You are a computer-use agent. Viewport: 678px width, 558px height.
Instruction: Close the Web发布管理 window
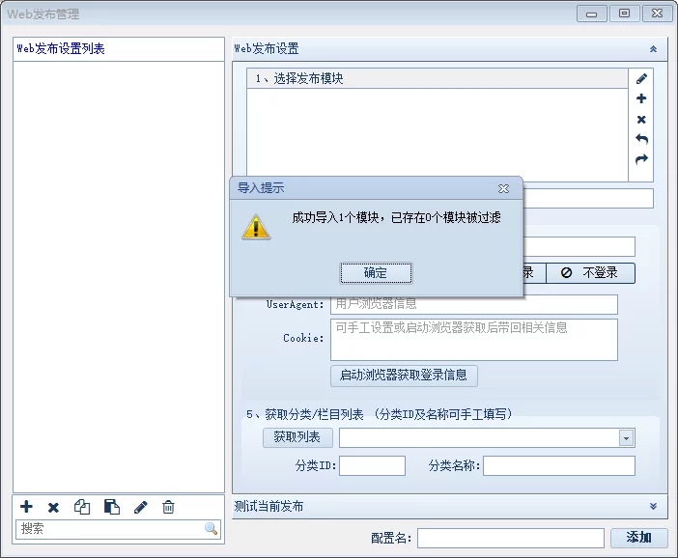658,14
